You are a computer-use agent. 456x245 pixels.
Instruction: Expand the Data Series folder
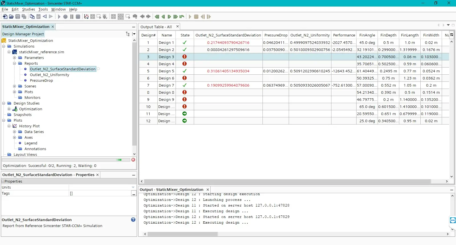(15, 132)
